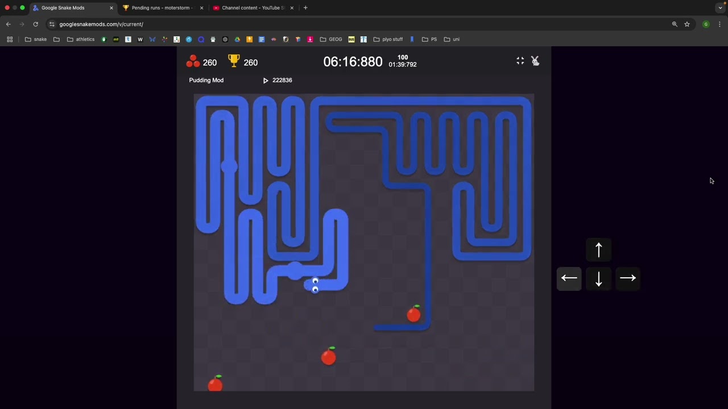Open the Google Drive bookmark icon
The image size is (728, 409).
(237, 39)
